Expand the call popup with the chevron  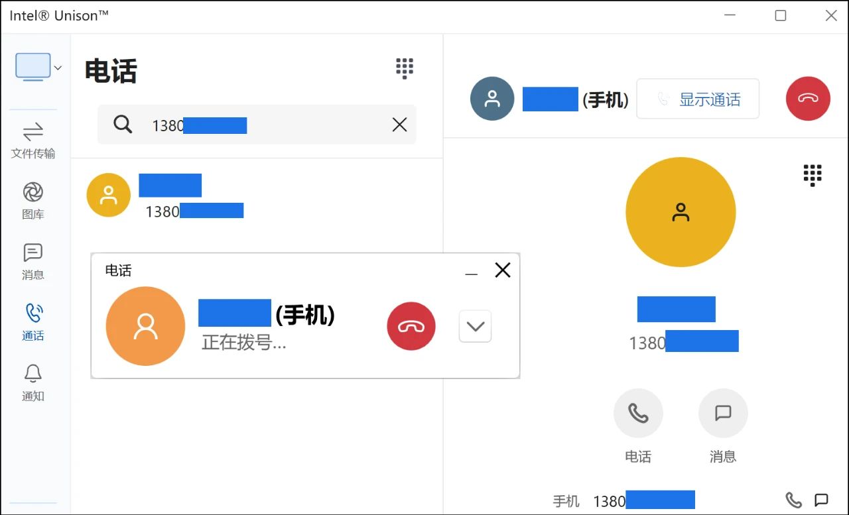[x=475, y=326]
